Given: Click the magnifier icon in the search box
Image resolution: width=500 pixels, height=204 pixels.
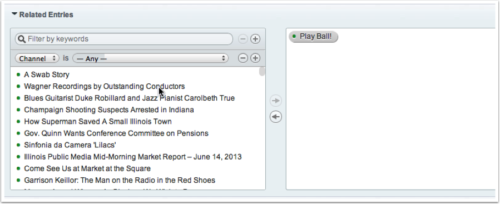Looking at the screenshot, I should pyautogui.click(x=22, y=39).
